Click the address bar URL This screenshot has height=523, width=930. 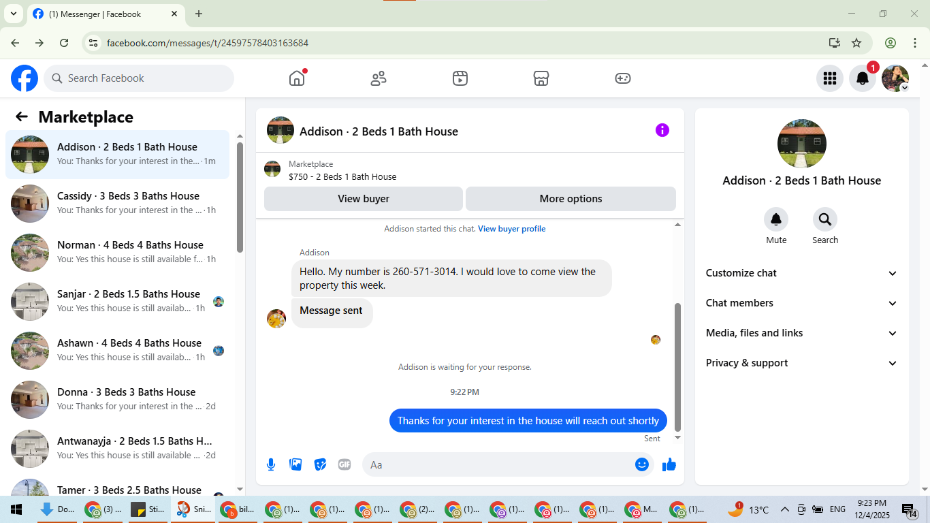(x=208, y=43)
